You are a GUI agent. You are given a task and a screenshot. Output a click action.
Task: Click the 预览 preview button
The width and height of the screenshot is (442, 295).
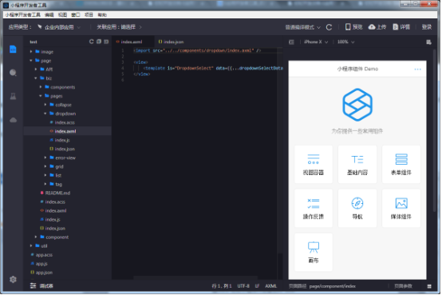coord(353,27)
